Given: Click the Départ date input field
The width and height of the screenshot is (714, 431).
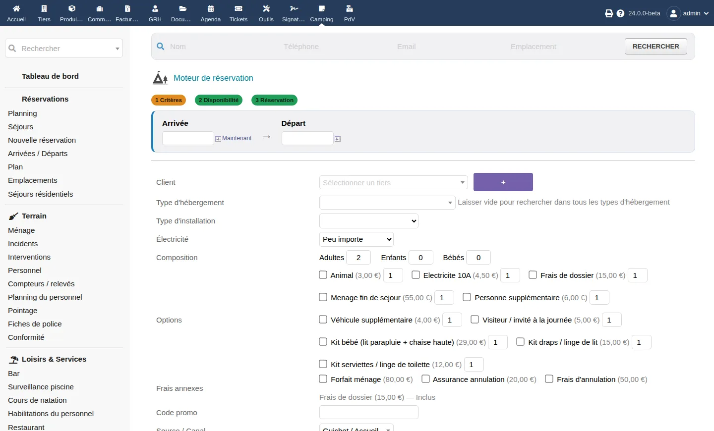Looking at the screenshot, I should click(x=307, y=138).
